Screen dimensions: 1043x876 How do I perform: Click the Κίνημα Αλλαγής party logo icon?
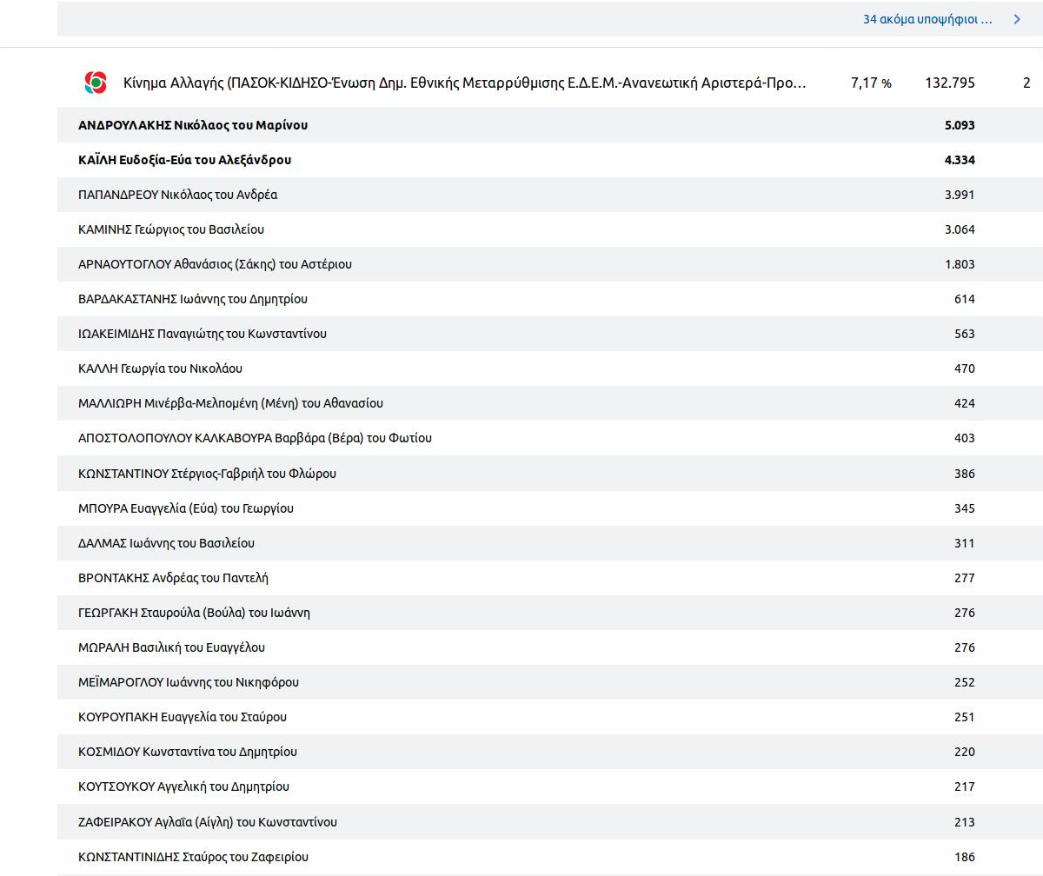[x=96, y=83]
